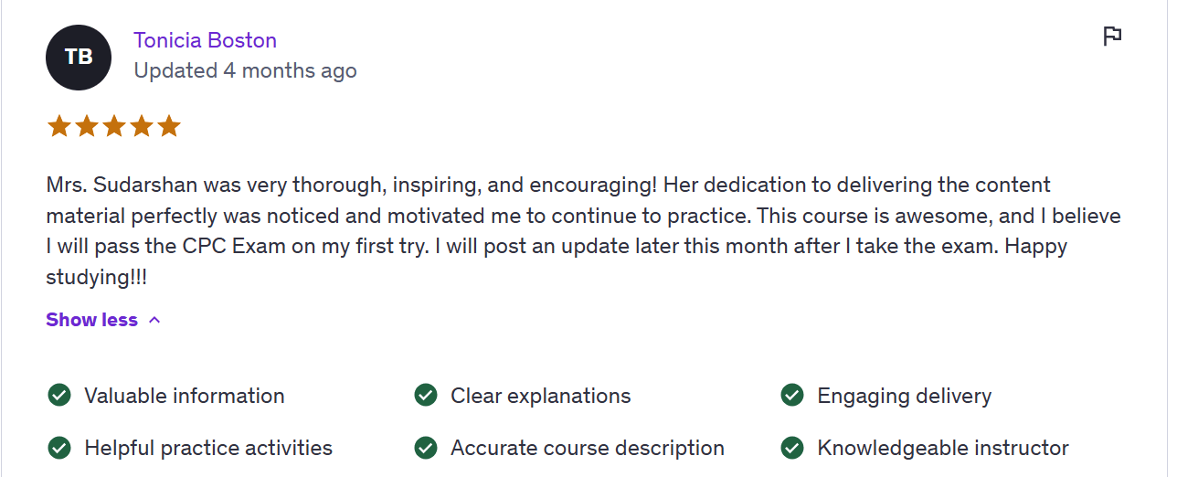1177x477 pixels.
Task: Click the checkmark beside Engaging delivery
Action: [792, 396]
